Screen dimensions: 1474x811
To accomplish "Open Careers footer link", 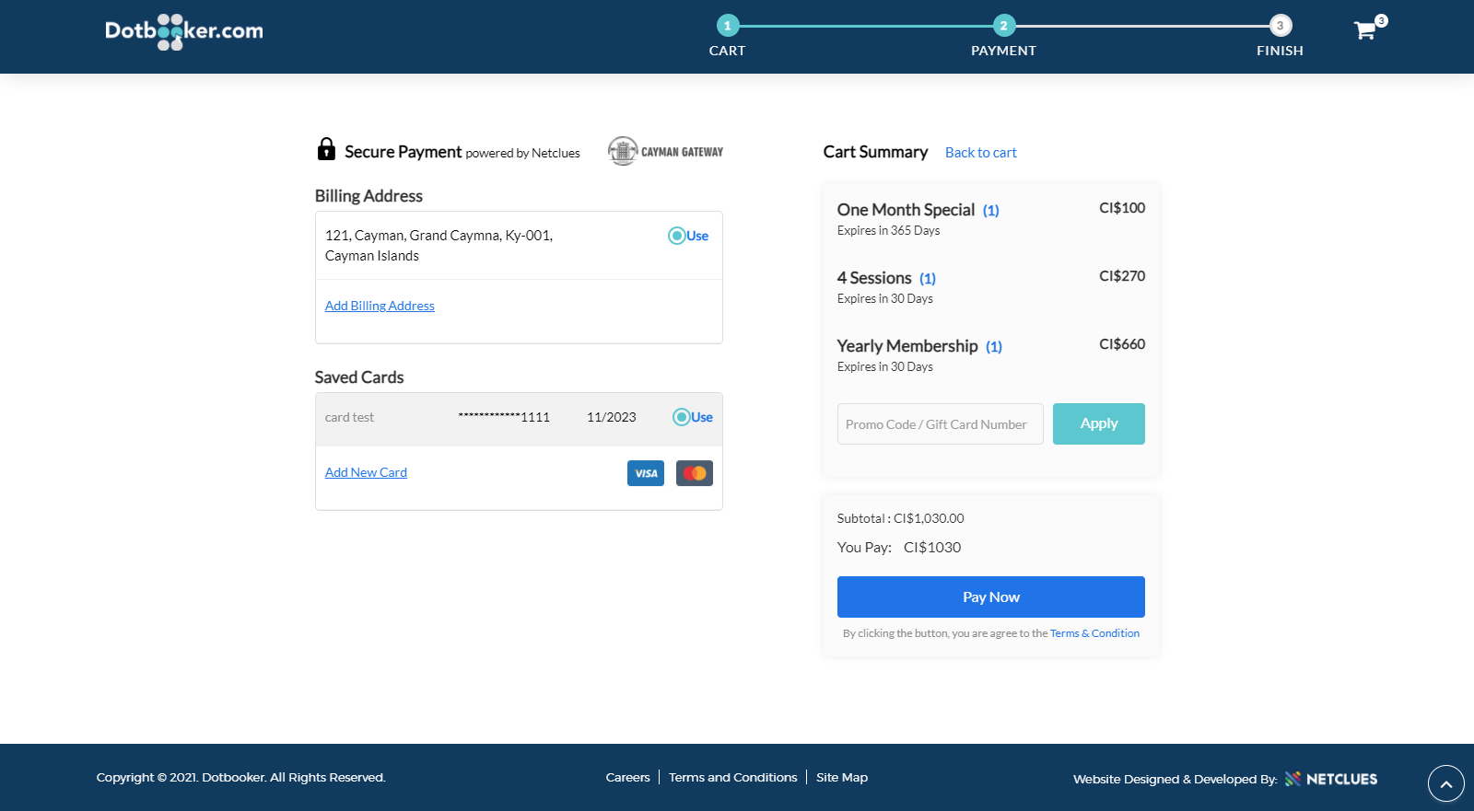I will coord(628,777).
